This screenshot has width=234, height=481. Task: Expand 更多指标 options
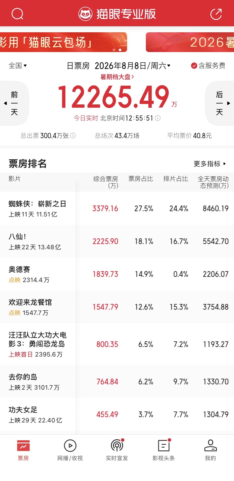[x=210, y=164]
